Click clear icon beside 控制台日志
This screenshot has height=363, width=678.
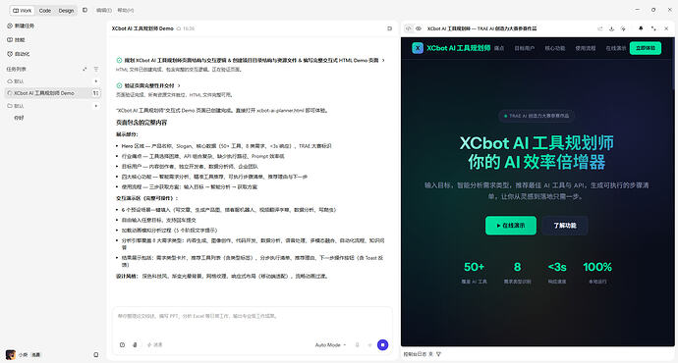click(430, 354)
